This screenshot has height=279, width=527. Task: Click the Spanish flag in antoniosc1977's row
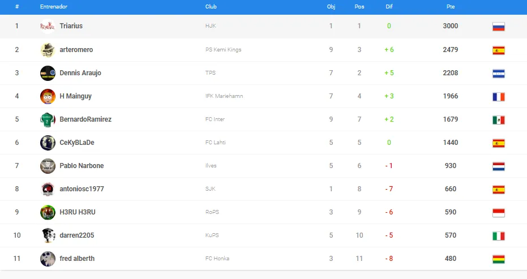pos(499,190)
